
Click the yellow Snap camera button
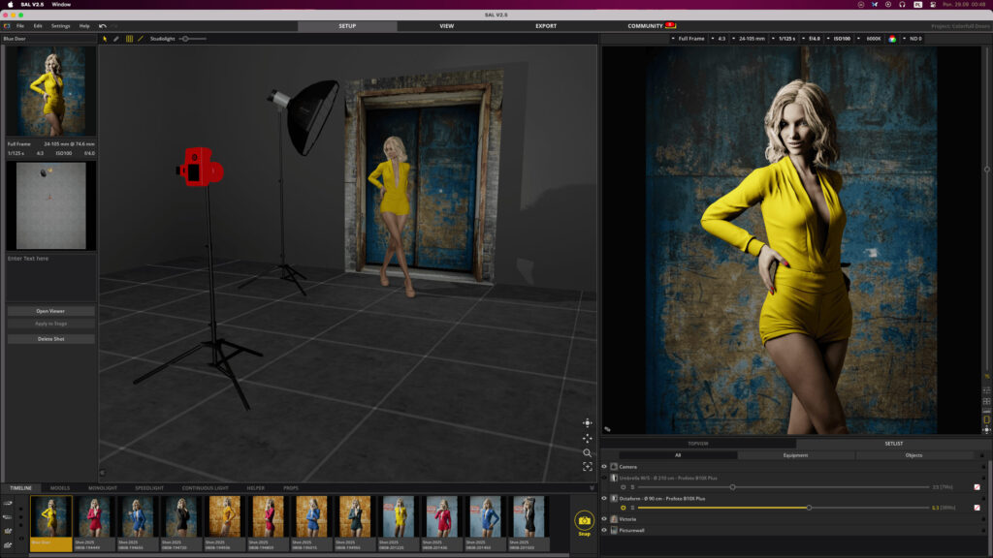click(584, 522)
